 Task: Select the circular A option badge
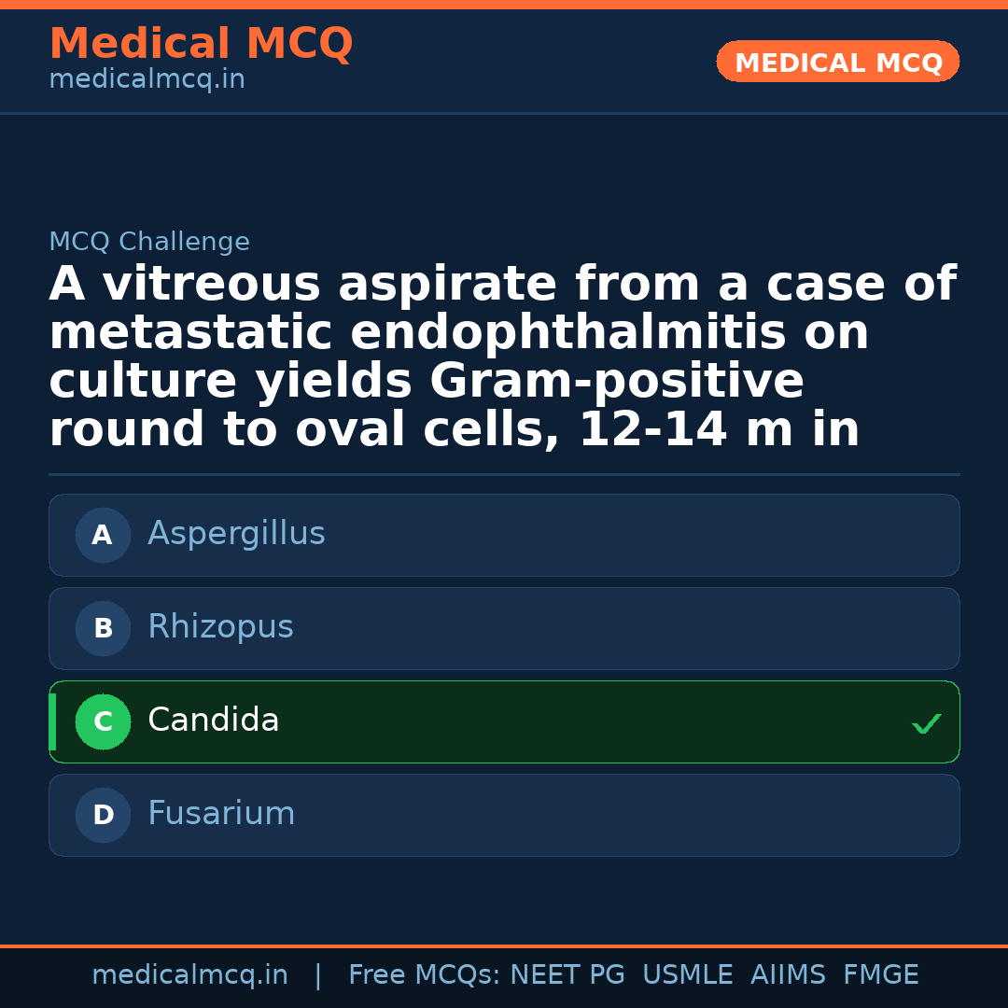pos(103,535)
